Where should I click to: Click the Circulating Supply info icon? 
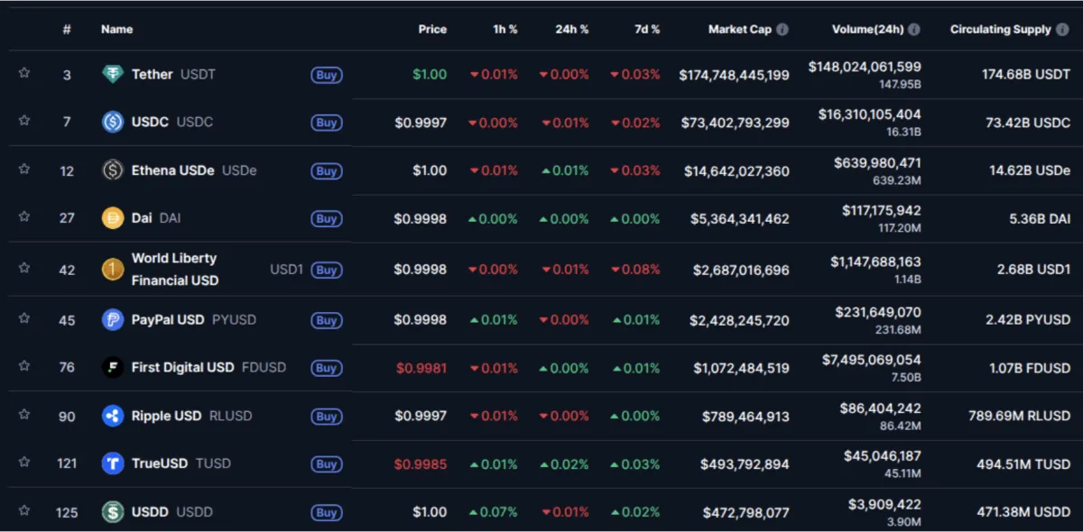[x=1062, y=29]
